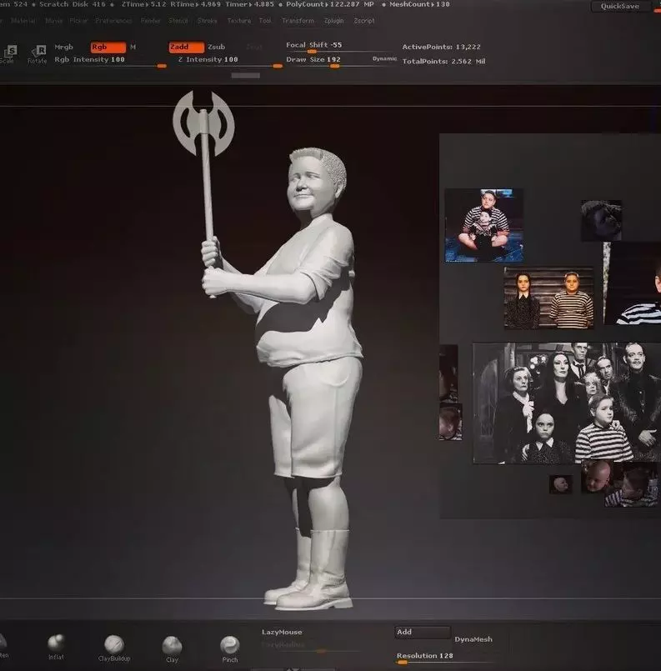The image size is (661, 671).
Task: Enable Zsub sculpt mode
Action: coord(217,47)
